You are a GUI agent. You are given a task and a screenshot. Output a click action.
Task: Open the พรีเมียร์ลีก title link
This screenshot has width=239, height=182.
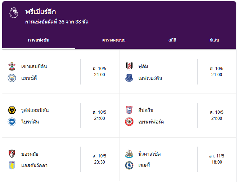41,12
